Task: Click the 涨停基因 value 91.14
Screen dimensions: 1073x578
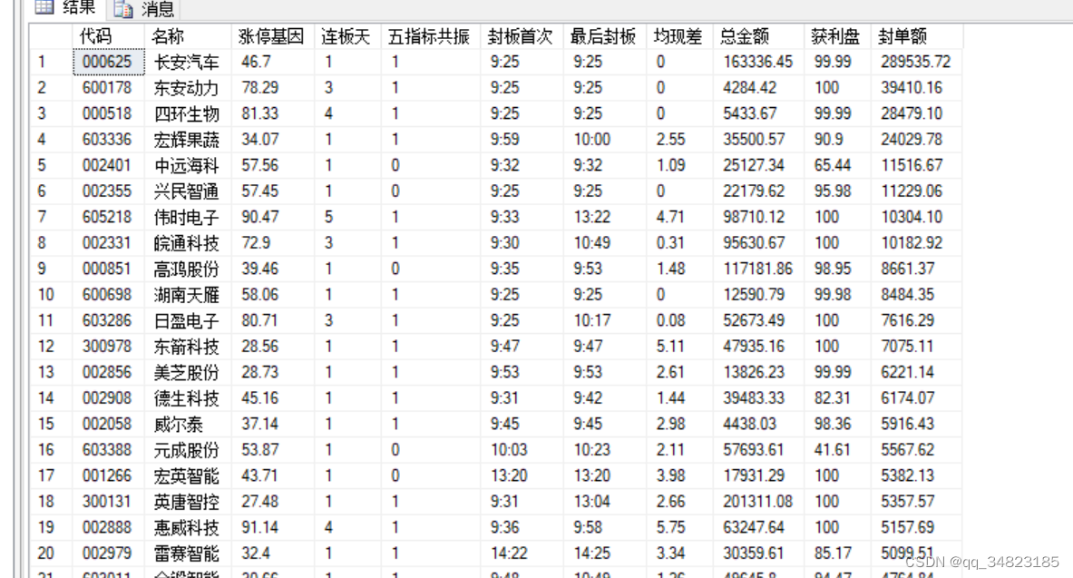Action: (x=260, y=528)
